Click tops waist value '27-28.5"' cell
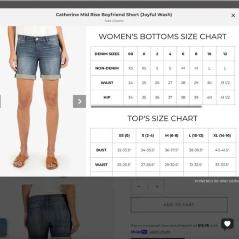 (x=148, y=164)
